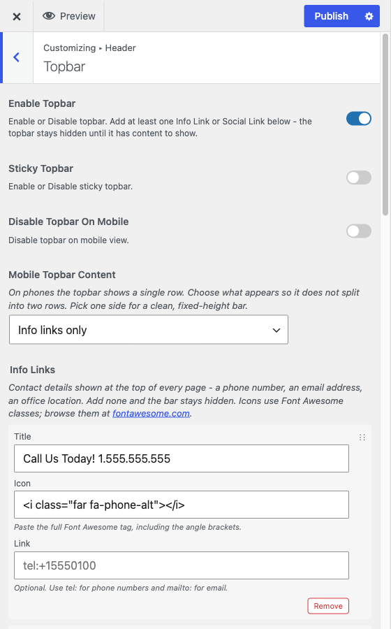Screen dimensions: 391x629
Task: Click the Customizing Header breadcrumb text
Action: click(x=89, y=48)
